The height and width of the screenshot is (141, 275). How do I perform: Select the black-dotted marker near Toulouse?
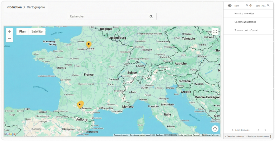pos(80,105)
